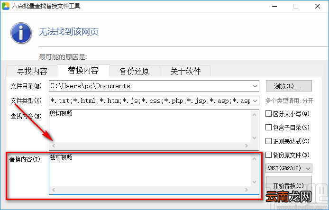
Task: Open the 备份还原 tab
Action: click(135, 71)
